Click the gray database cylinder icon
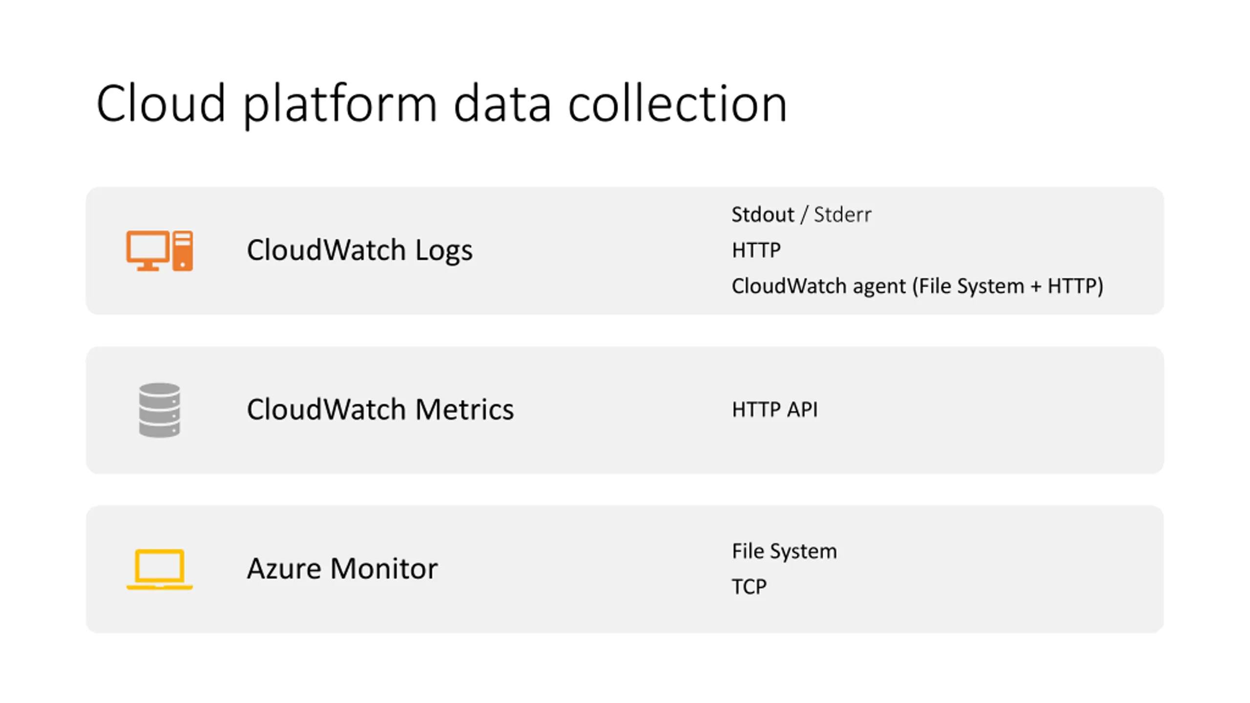This screenshot has width=1250, height=703. [x=160, y=410]
